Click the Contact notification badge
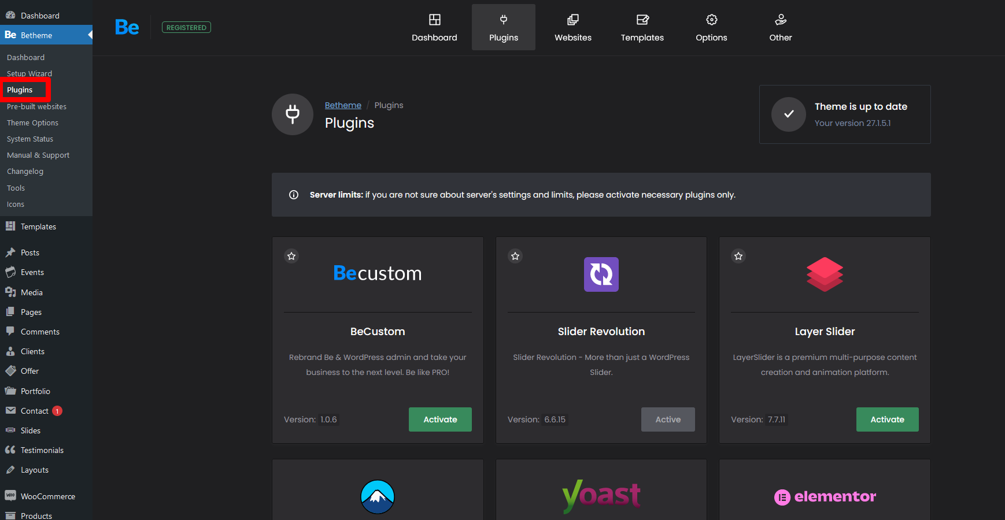The width and height of the screenshot is (1005, 520). [x=57, y=411]
